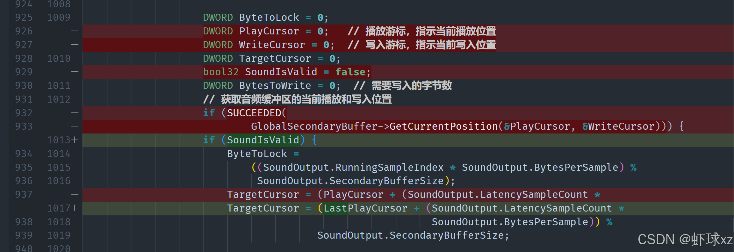Screen dimensions: 734x252
Task: Select old line number 925
Action: (24, 18)
